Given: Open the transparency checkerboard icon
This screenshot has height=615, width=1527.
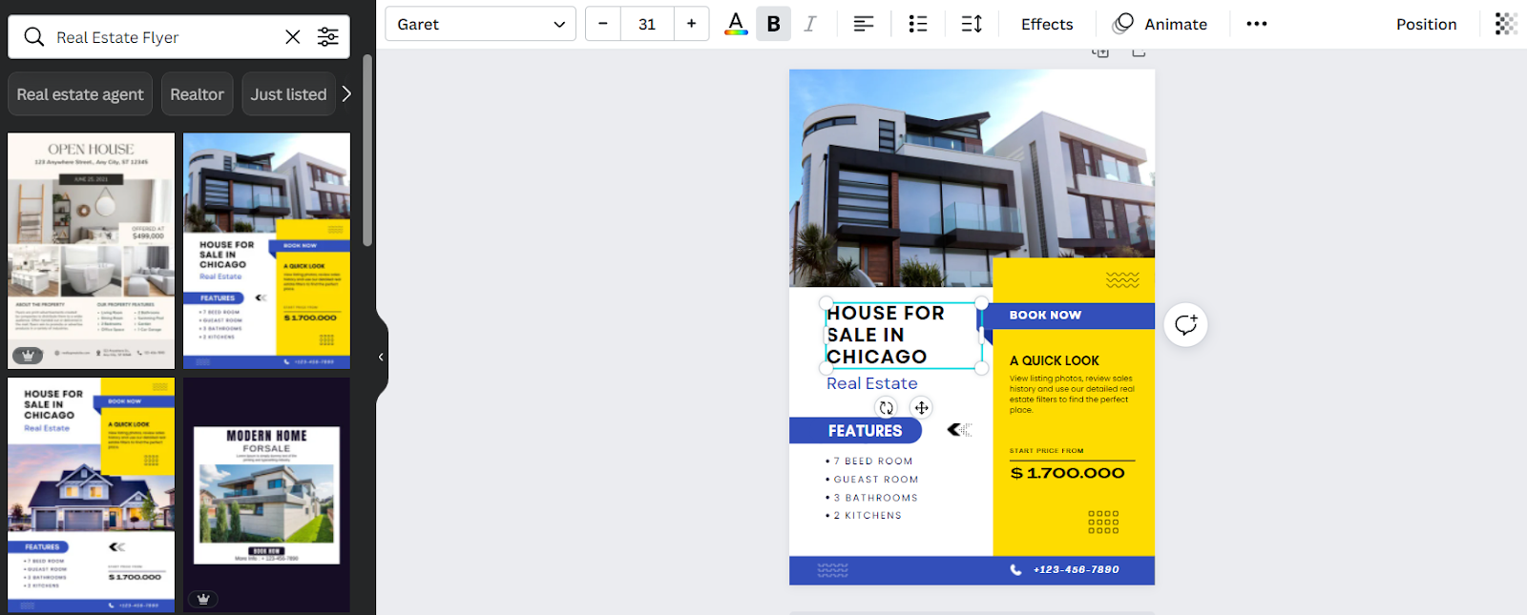Looking at the screenshot, I should [x=1506, y=24].
